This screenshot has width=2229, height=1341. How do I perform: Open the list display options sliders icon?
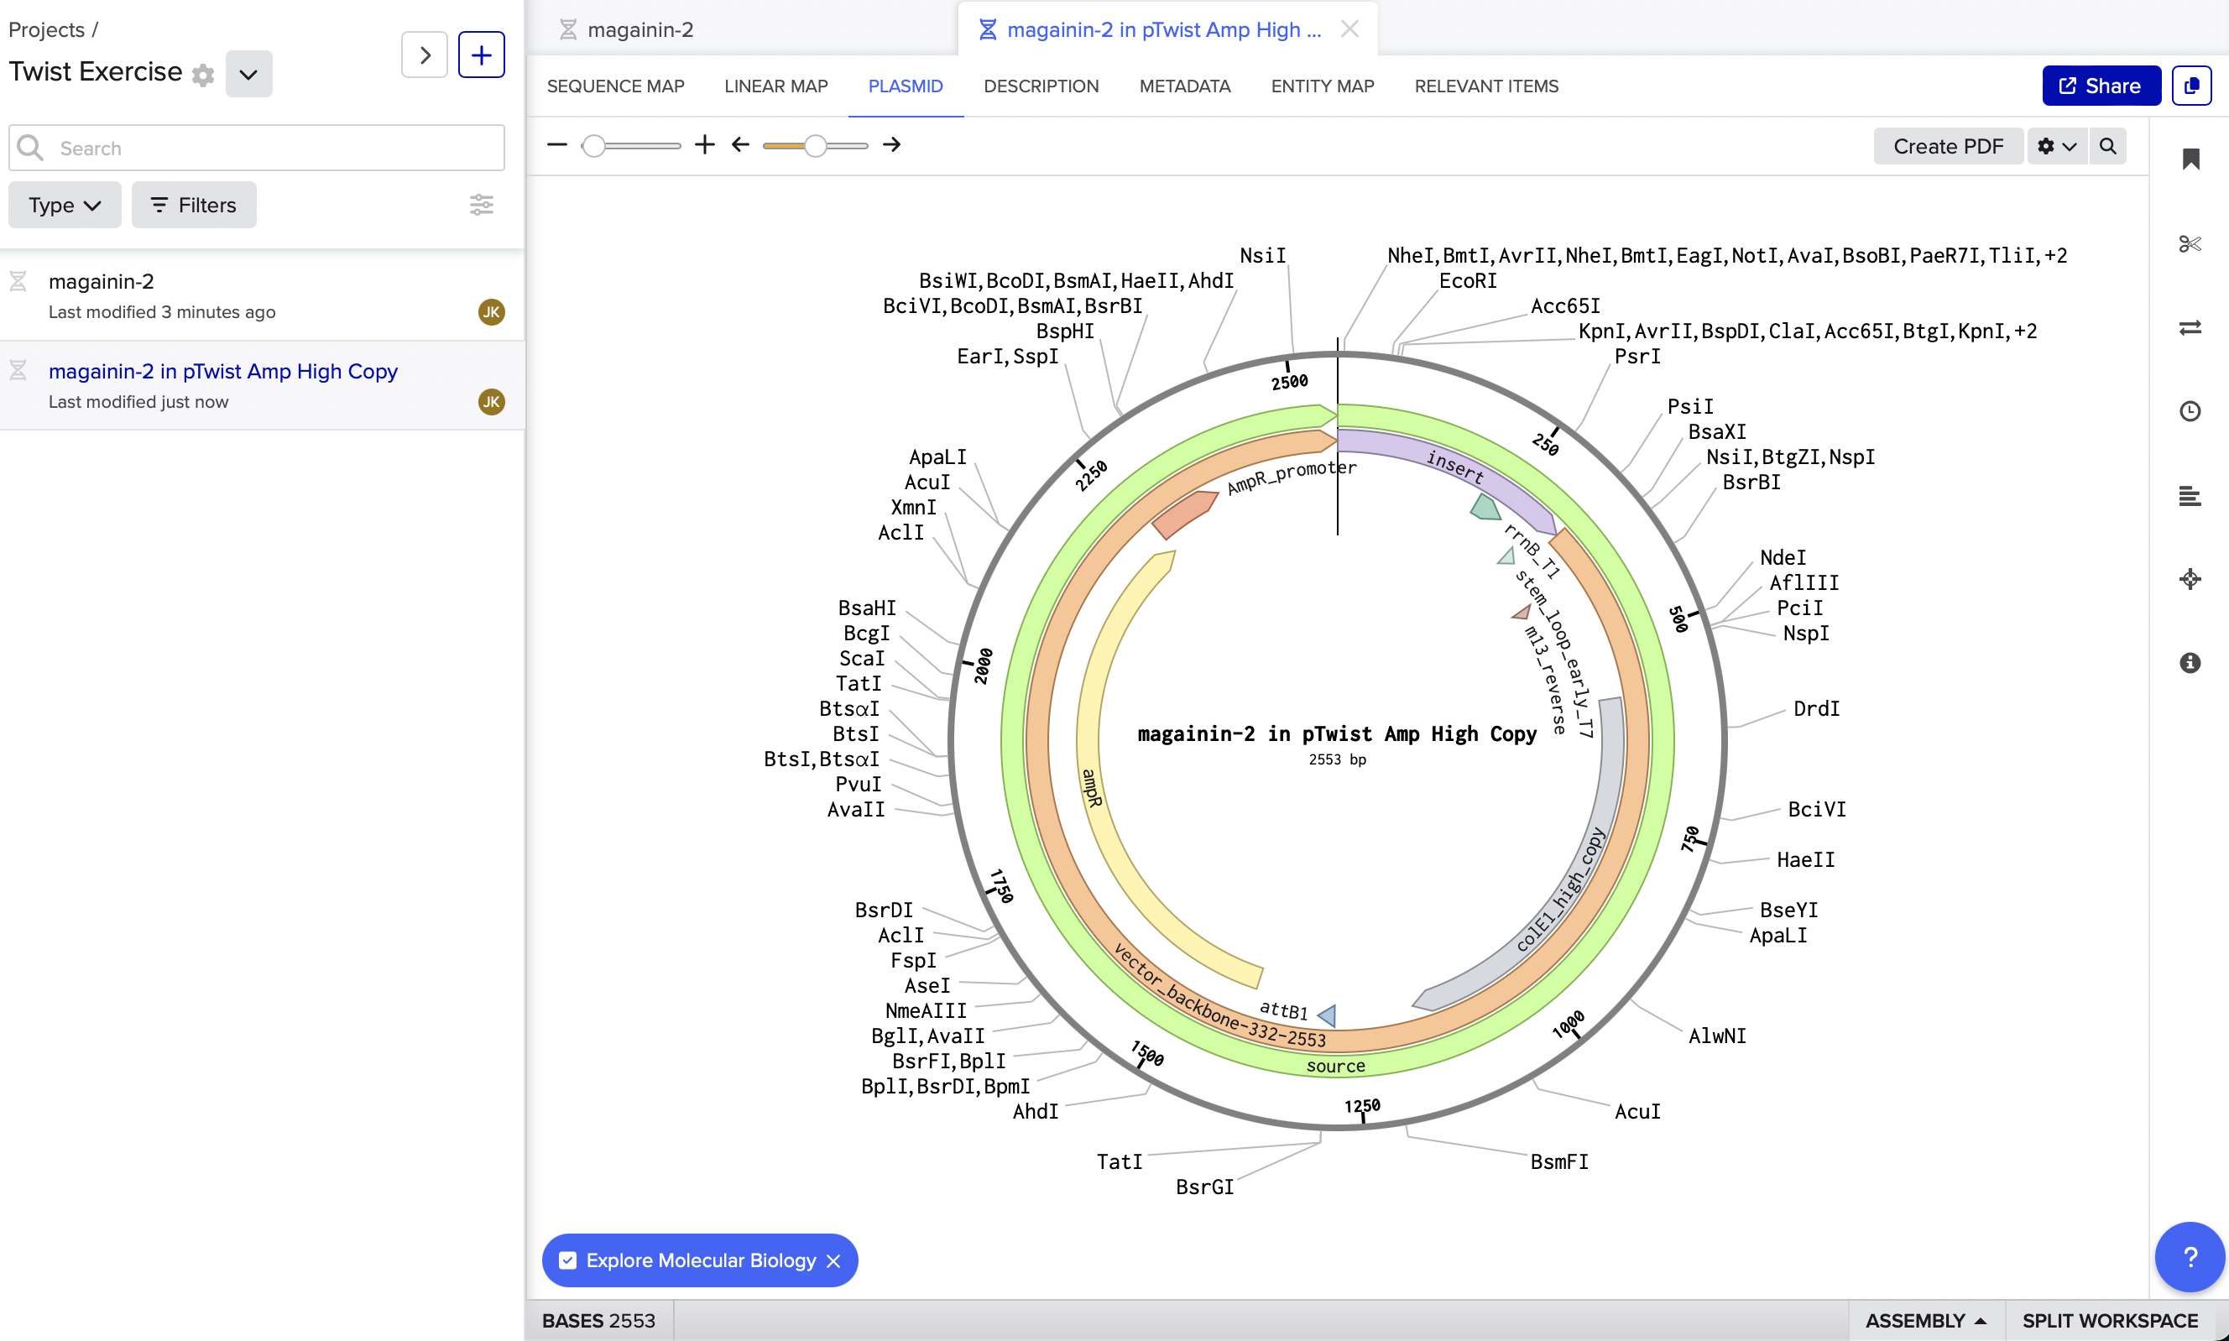tap(482, 205)
